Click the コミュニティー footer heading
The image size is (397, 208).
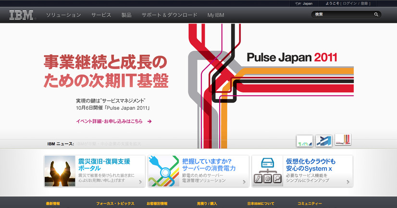310,204
